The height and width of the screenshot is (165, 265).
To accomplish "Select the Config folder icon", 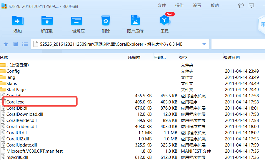I will click(x=3, y=71).
